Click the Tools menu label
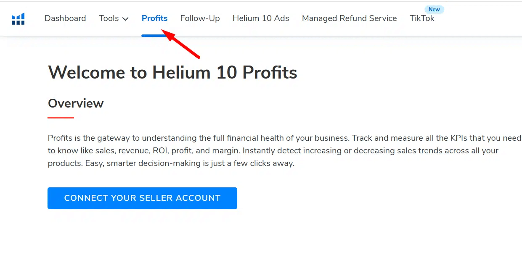Screen dimensions: 522x276 [x=109, y=18]
